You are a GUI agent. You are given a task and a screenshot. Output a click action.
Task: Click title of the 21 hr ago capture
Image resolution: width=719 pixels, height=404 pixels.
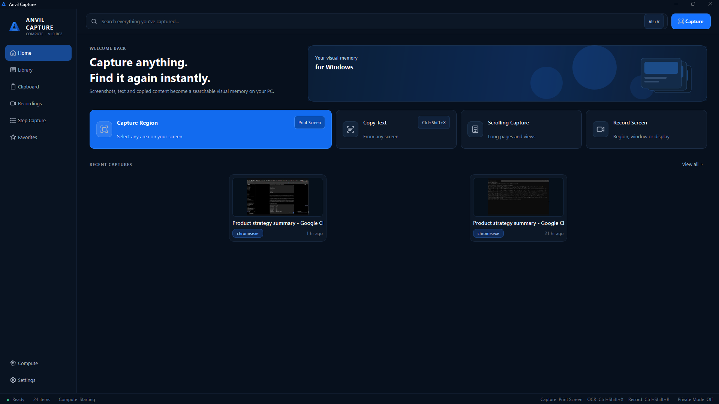pos(518,223)
